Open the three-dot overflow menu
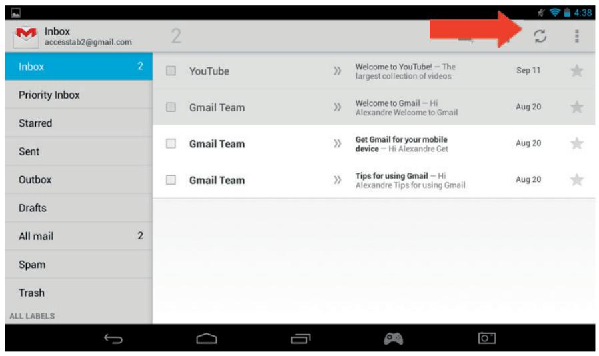 click(x=576, y=36)
